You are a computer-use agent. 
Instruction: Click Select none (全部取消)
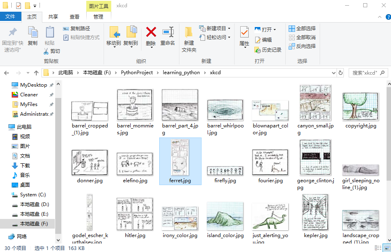[x=302, y=37]
